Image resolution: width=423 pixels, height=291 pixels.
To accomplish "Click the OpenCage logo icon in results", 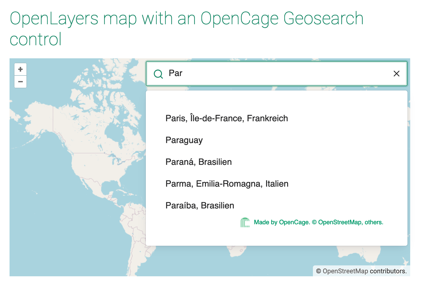I will [245, 222].
